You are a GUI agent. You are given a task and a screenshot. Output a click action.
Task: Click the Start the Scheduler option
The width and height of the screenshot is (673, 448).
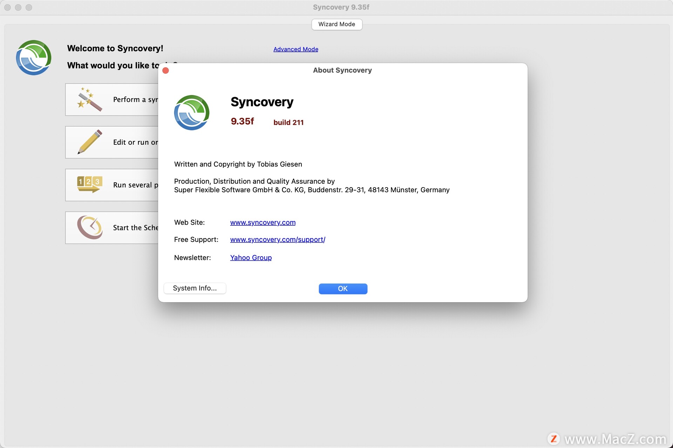(x=112, y=228)
